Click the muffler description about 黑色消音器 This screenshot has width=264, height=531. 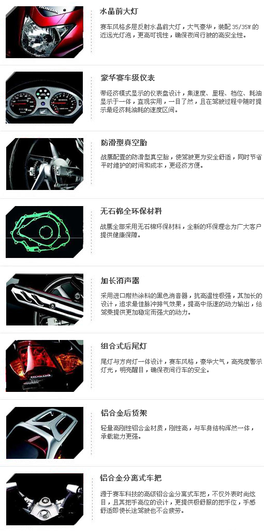click(181, 304)
